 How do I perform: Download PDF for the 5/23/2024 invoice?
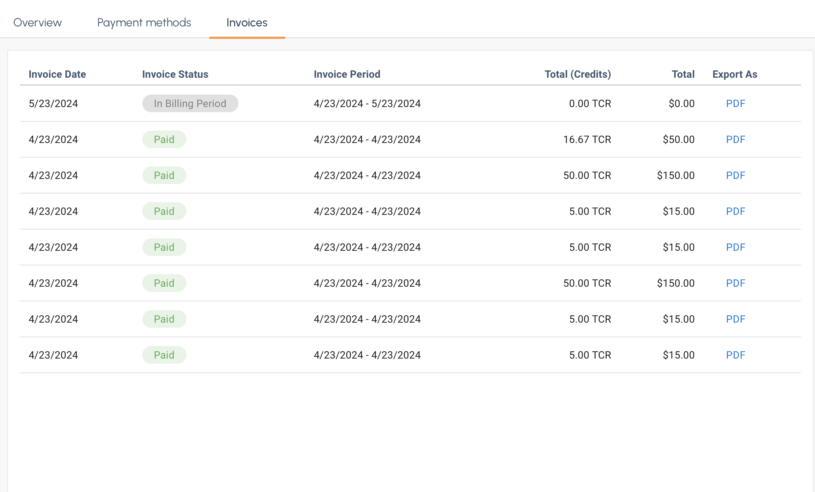(735, 104)
